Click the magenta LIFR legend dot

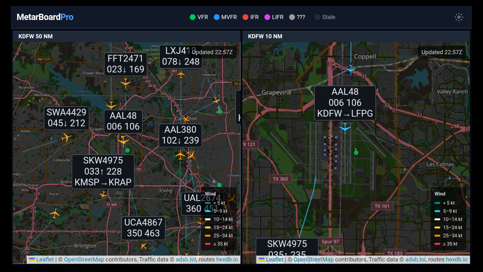click(267, 17)
